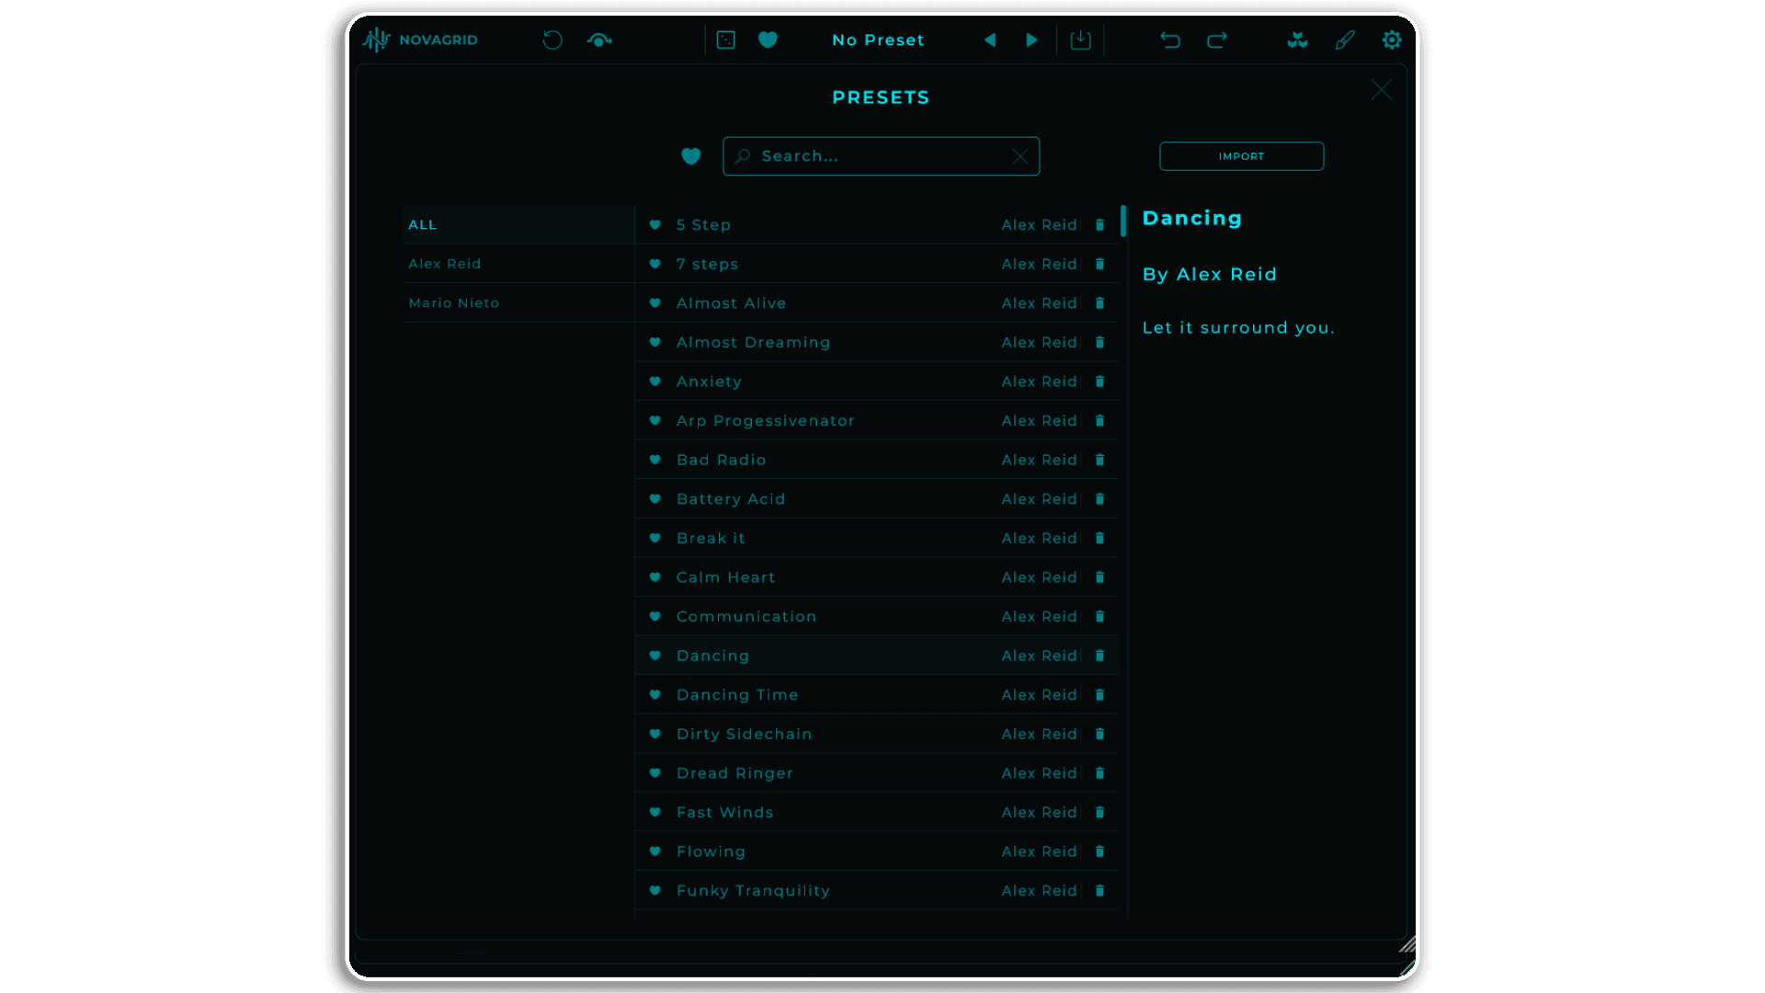This screenshot has width=1765, height=993.
Task: Delete the Funky Tranquility preset
Action: 1099,890
